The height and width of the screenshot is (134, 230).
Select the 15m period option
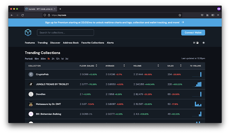pos(37,59)
